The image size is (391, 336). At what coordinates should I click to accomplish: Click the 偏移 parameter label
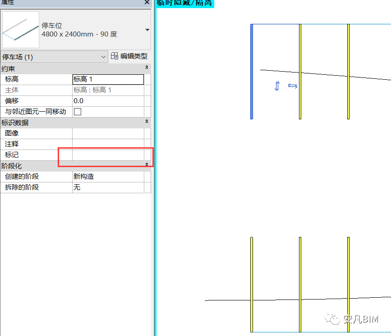12,101
